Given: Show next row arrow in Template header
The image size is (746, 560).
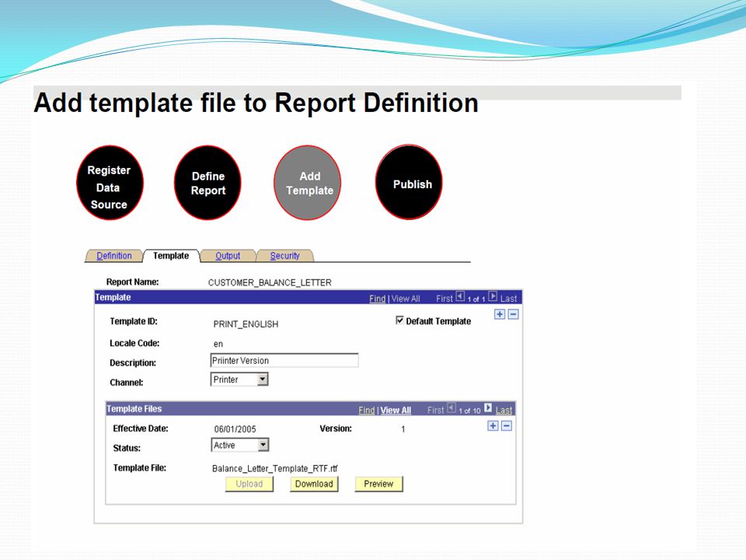Looking at the screenshot, I should pos(493,296).
